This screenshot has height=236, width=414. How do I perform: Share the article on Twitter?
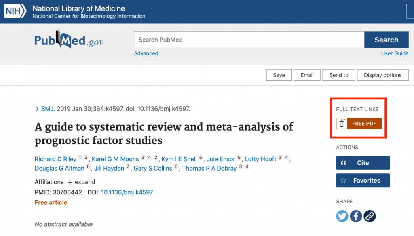342,216
